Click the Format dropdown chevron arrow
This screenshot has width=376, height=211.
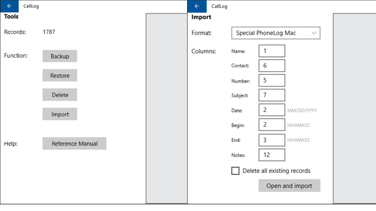point(314,33)
